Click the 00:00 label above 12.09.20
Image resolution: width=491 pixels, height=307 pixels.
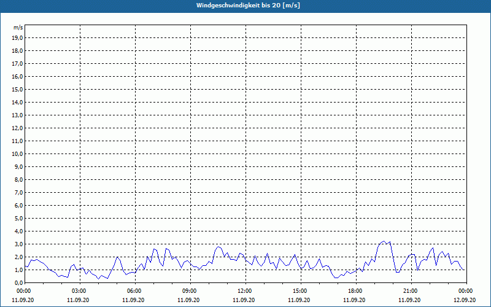[466, 291]
